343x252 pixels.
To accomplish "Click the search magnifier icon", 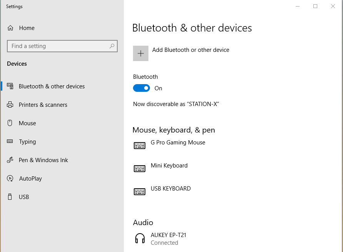I will click(112, 46).
